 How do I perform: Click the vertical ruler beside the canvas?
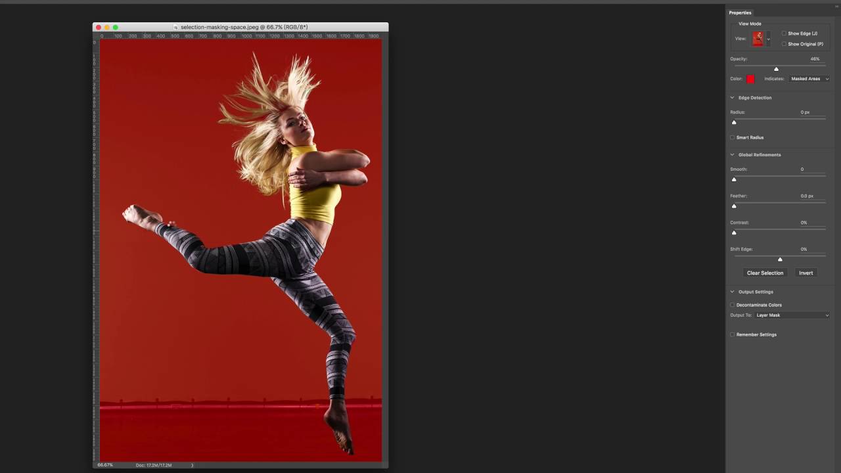point(96,250)
